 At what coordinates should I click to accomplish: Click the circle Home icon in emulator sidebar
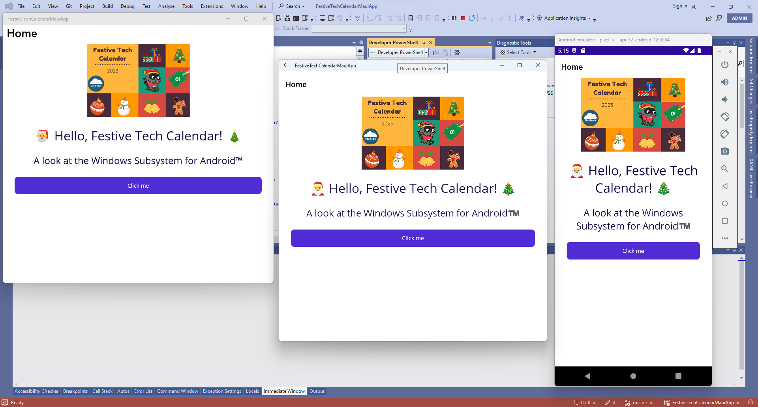point(725,203)
